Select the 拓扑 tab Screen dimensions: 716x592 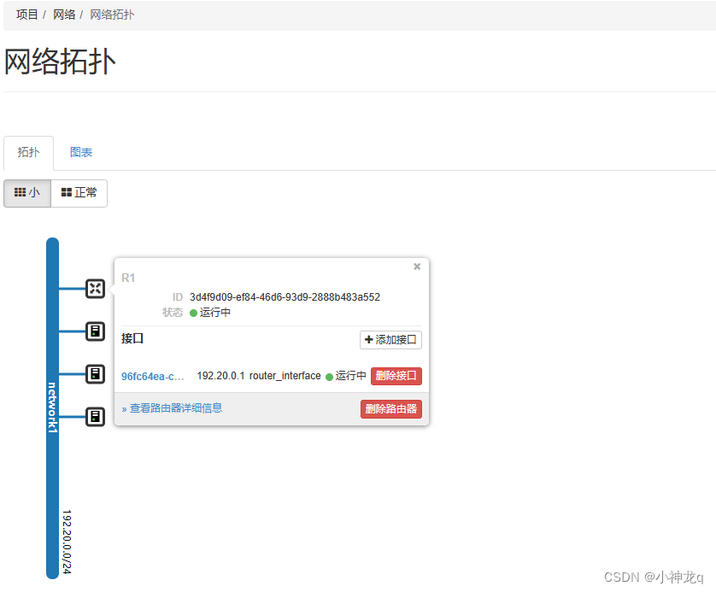[28, 152]
